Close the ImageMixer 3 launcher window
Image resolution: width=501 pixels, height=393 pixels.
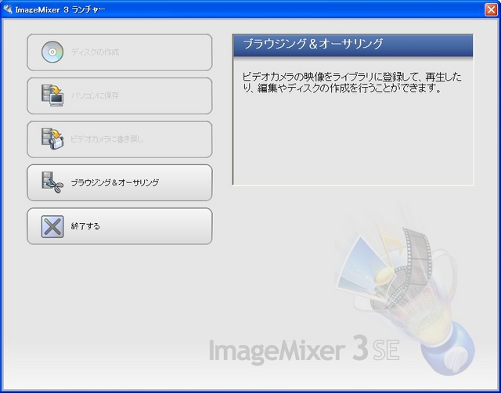491,9
